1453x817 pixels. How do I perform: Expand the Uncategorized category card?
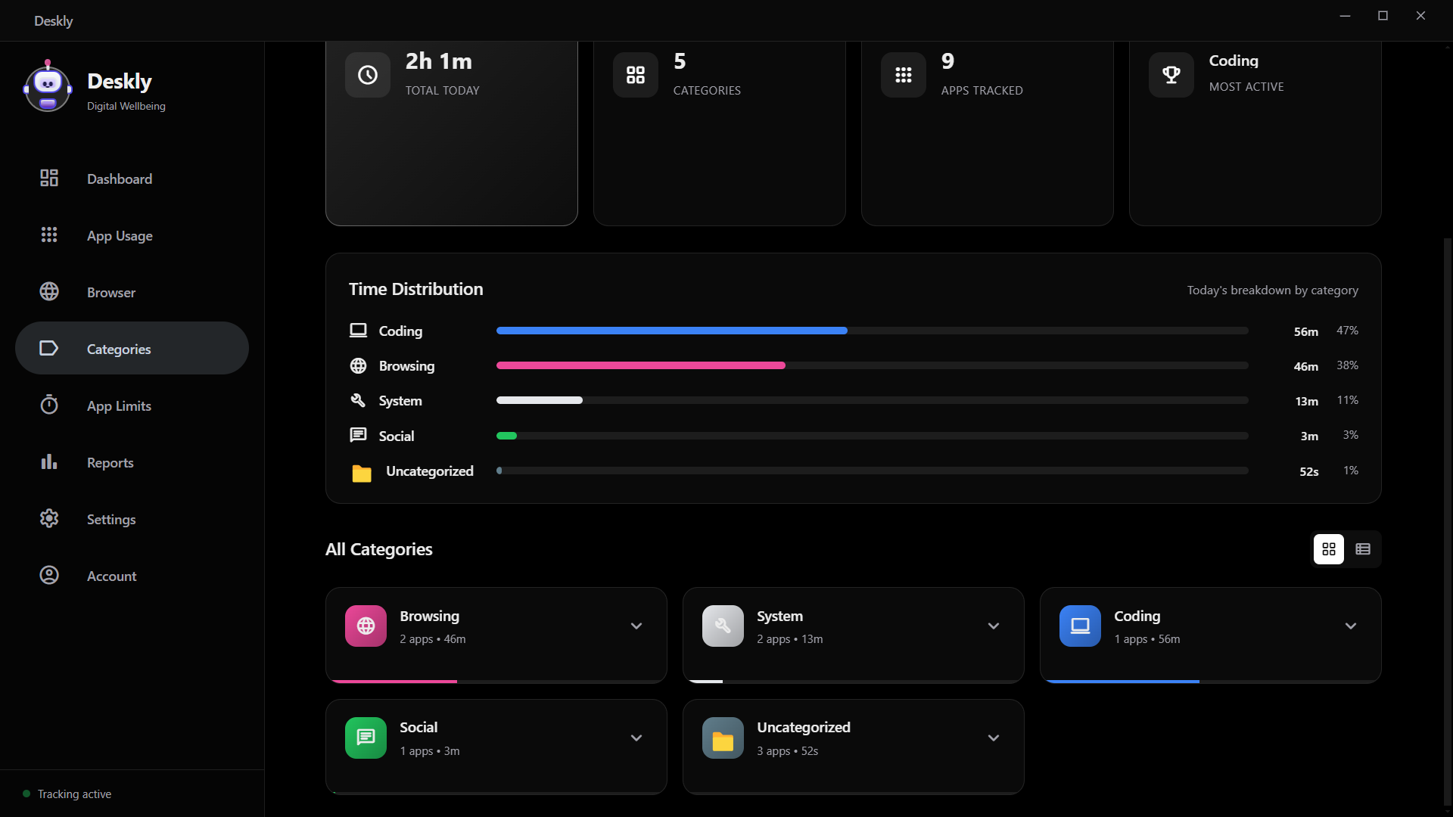pos(994,738)
